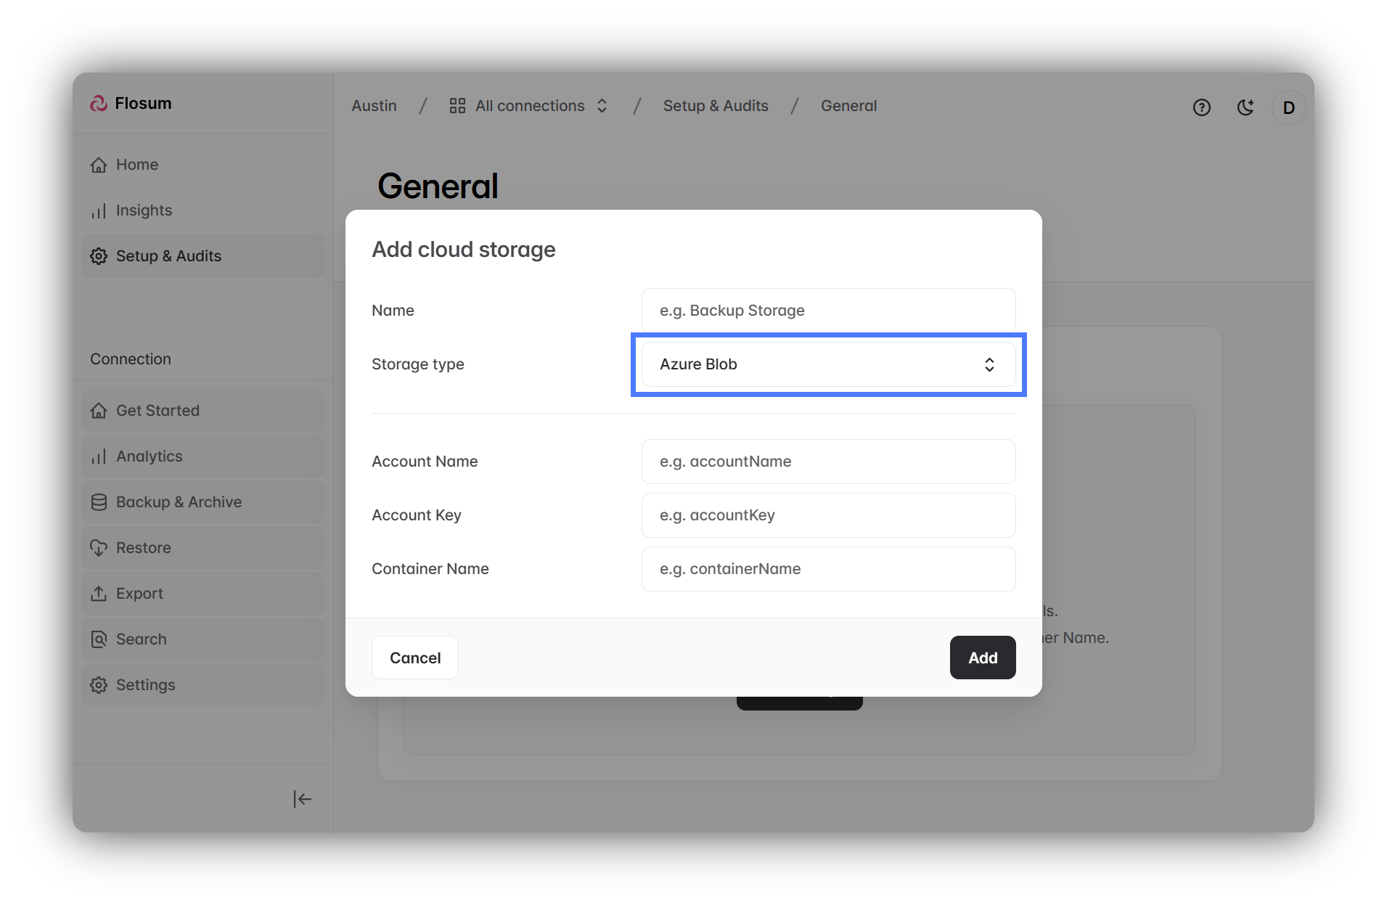Click the Flosum logo icon
The width and height of the screenshot is (1387, 905).
[99, 104]
